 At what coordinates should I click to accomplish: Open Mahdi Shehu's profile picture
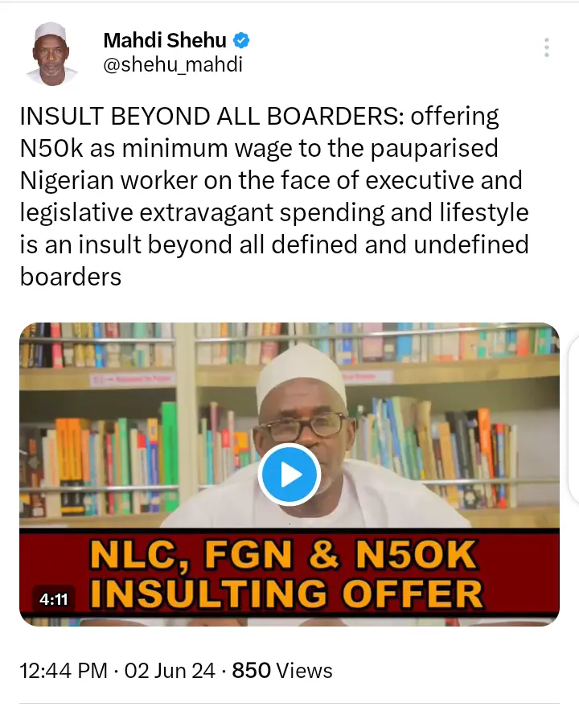51,54
